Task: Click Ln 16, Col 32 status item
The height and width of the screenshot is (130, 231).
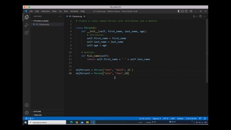Action: 145,118
